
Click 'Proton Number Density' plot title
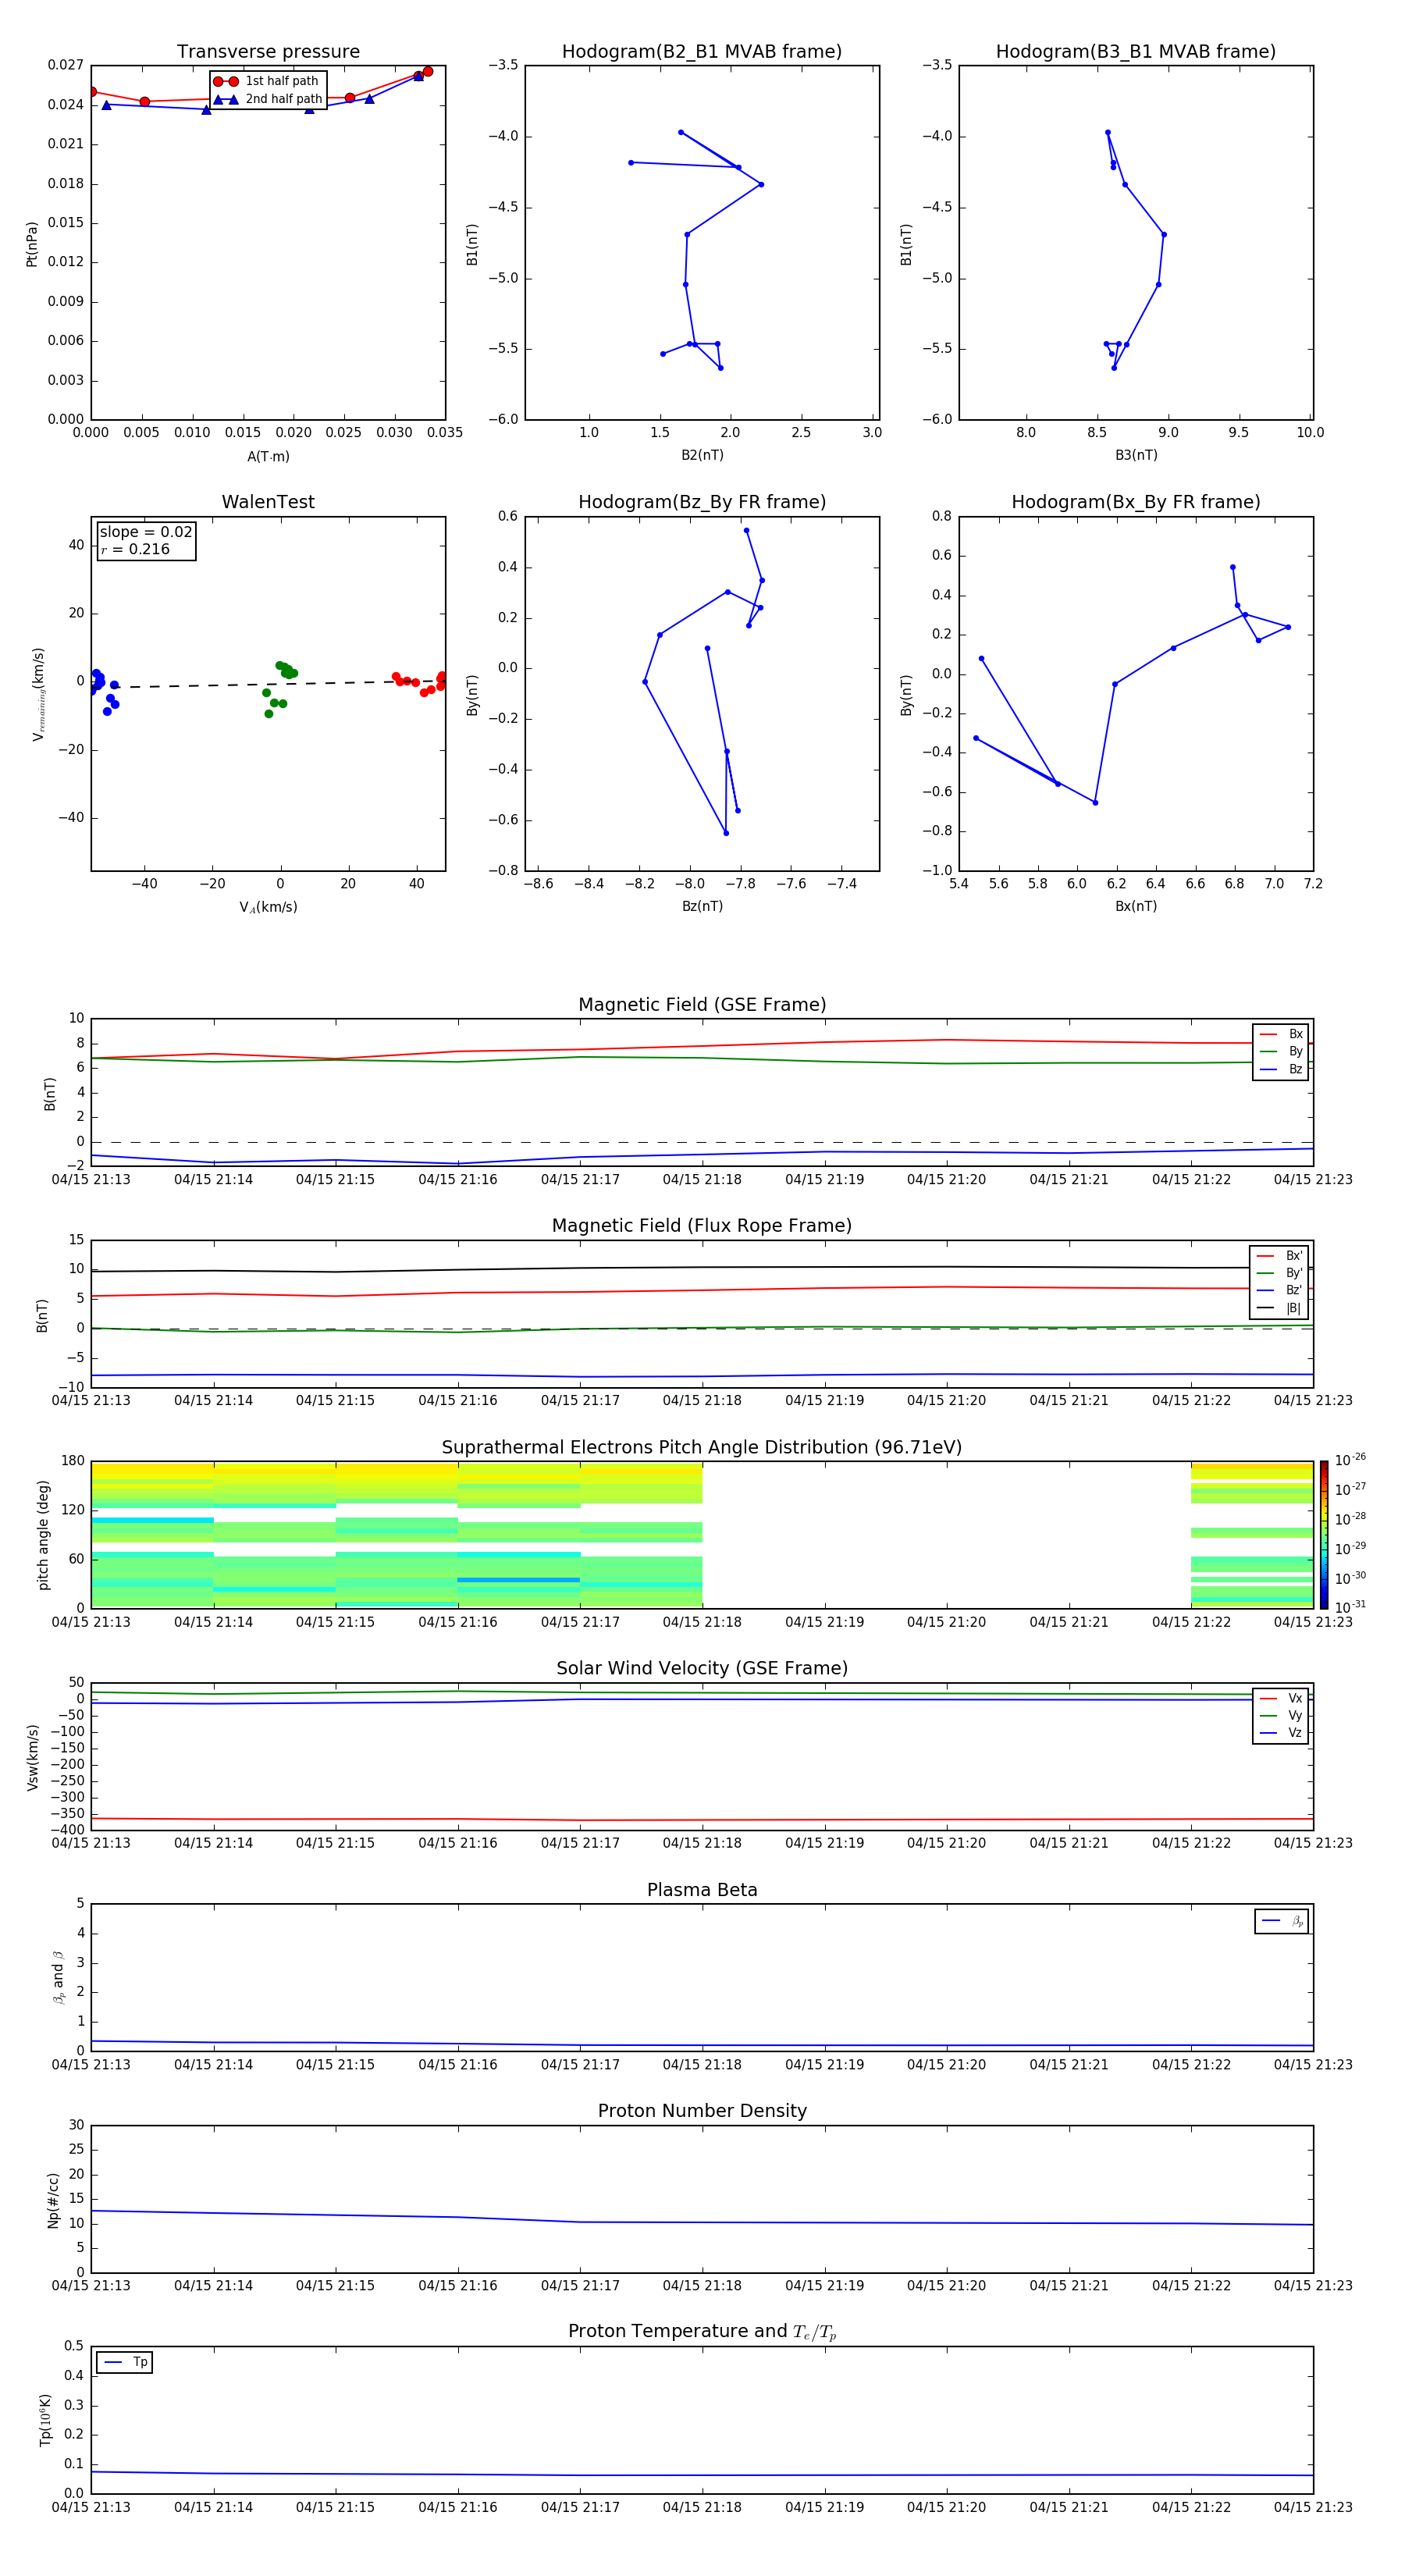tap(702, 2111)
